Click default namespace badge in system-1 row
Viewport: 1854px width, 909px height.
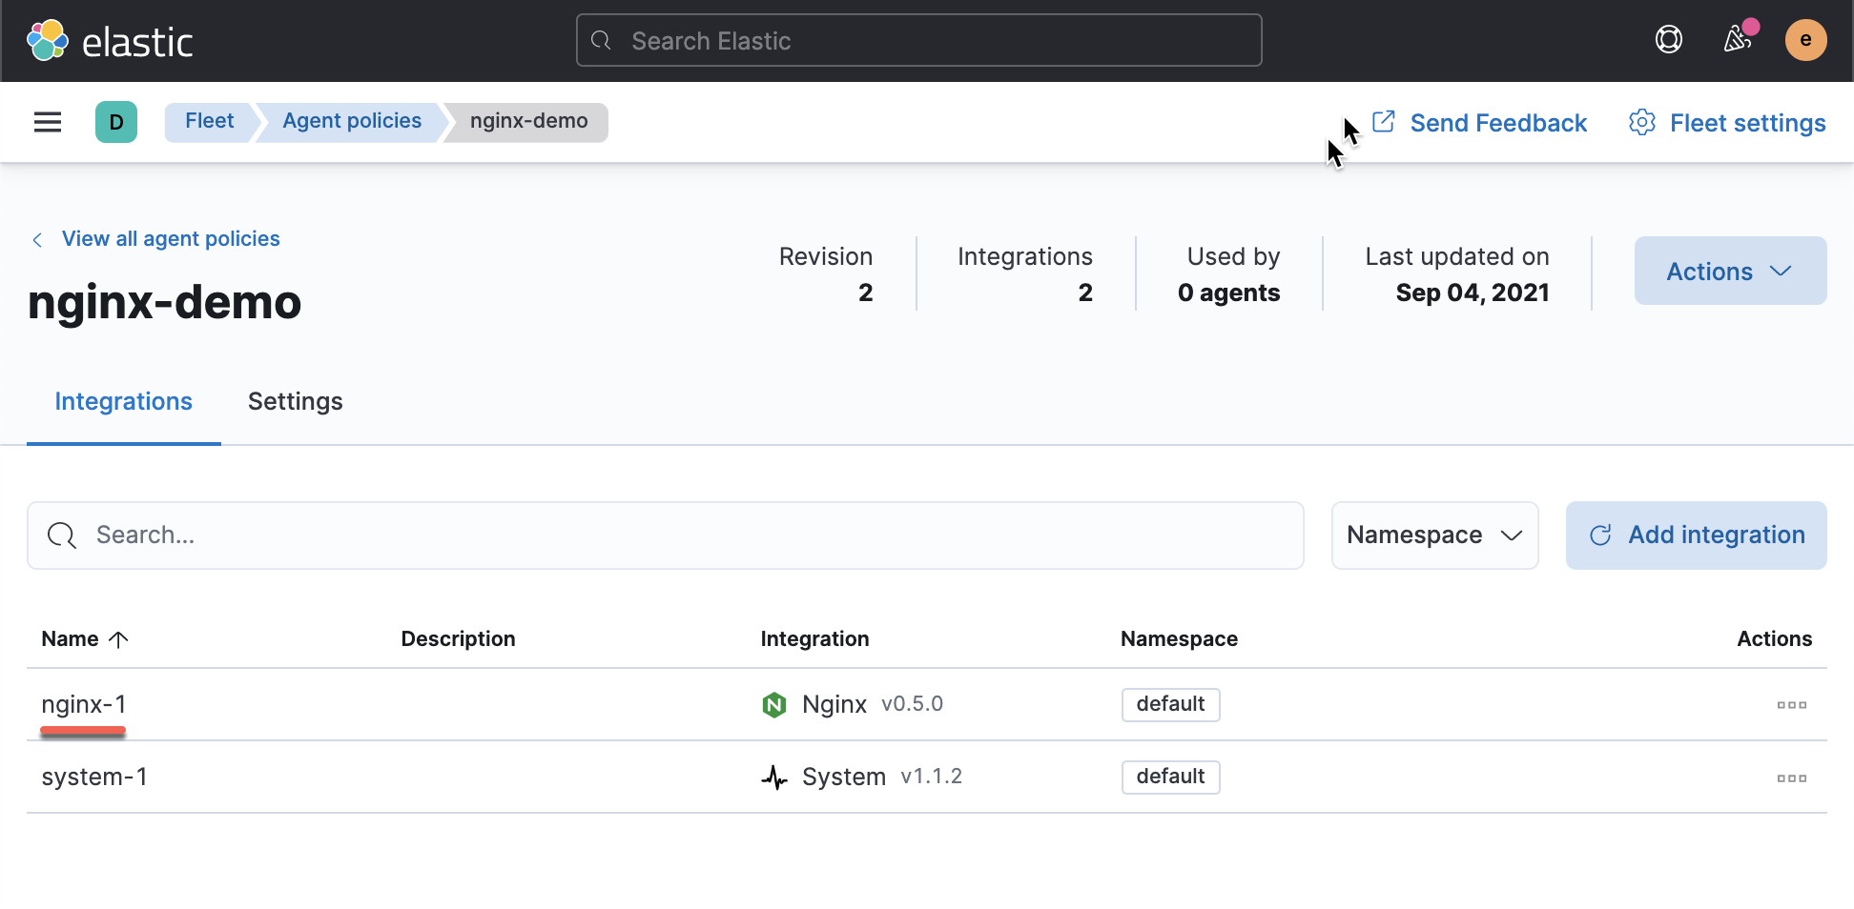(x=1171, y=778)
